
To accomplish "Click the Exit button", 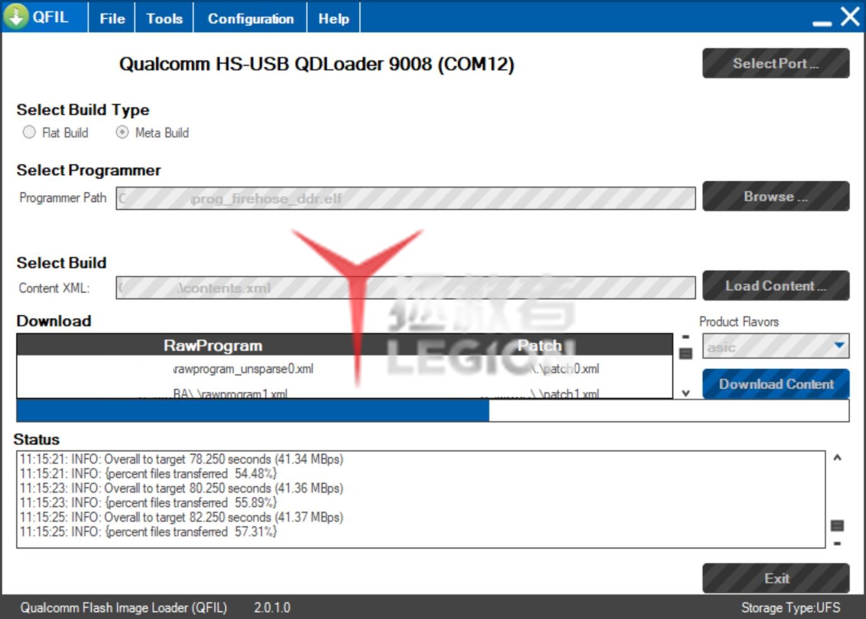I will pos(776,578).
